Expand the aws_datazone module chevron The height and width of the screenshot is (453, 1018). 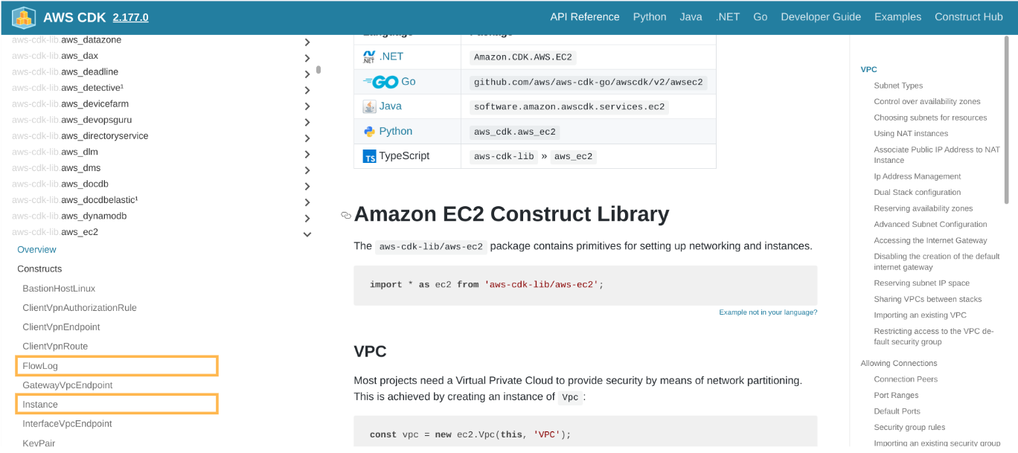(x=307, y=42)
